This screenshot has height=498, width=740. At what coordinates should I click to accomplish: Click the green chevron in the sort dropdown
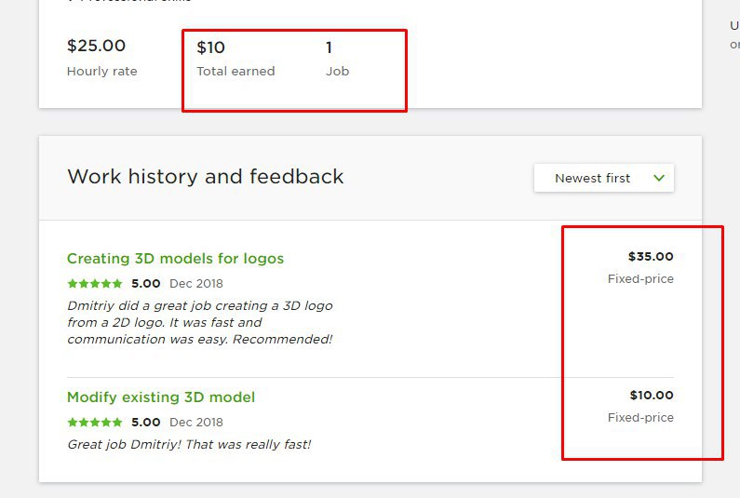coord(659,178)
